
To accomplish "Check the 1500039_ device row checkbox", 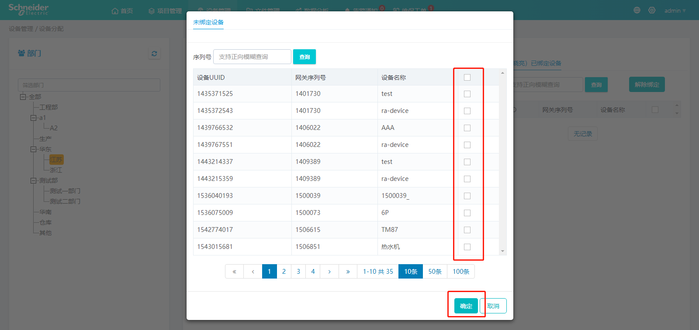I will (x=467, y=196).
